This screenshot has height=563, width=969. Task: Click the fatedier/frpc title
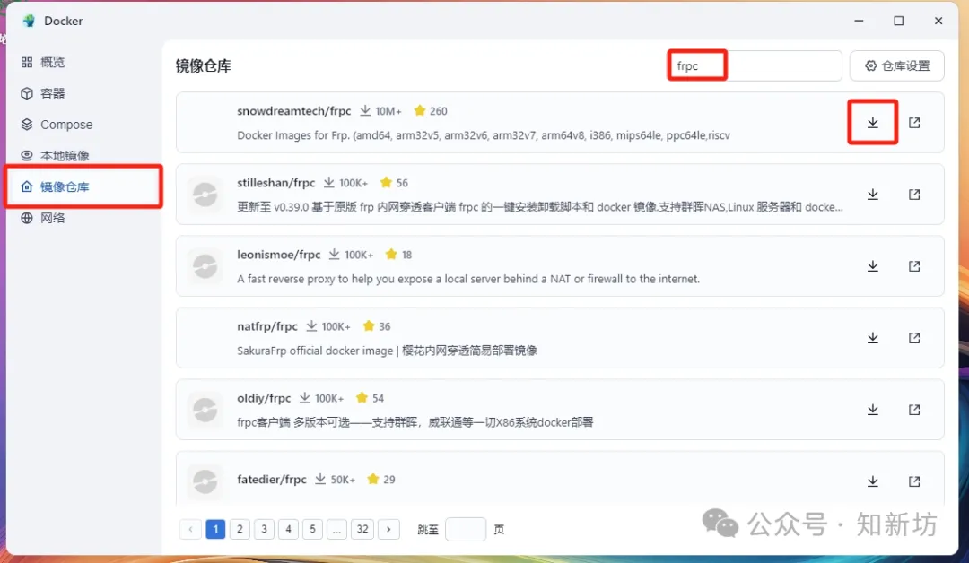271,479
